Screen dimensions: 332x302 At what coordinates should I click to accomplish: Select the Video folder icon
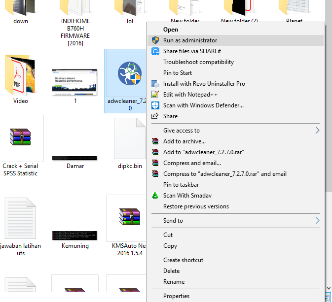click(20, 75)
